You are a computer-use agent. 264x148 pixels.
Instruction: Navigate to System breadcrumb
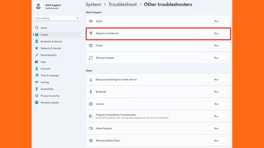click(93, 5)
